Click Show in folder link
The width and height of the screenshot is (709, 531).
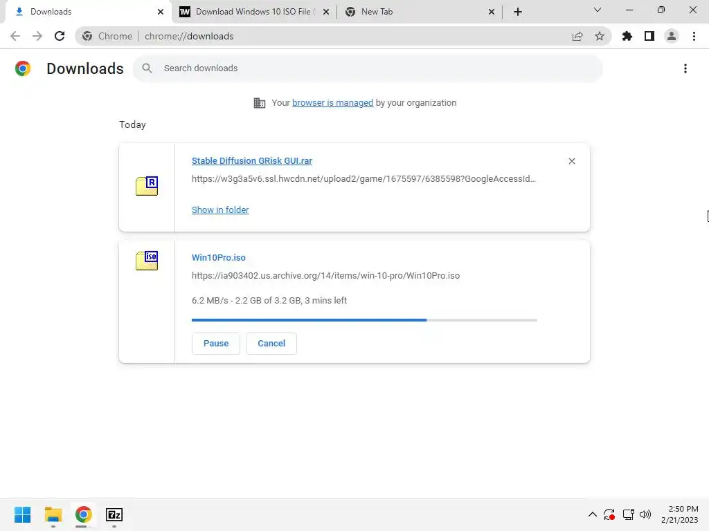point(220,210)
